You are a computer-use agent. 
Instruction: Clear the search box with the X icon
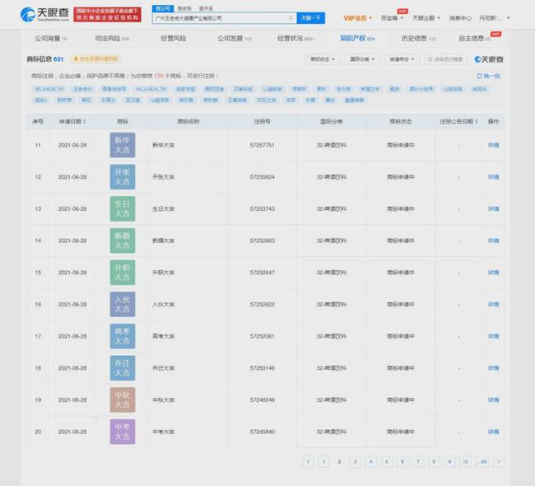tap(291, 18)
